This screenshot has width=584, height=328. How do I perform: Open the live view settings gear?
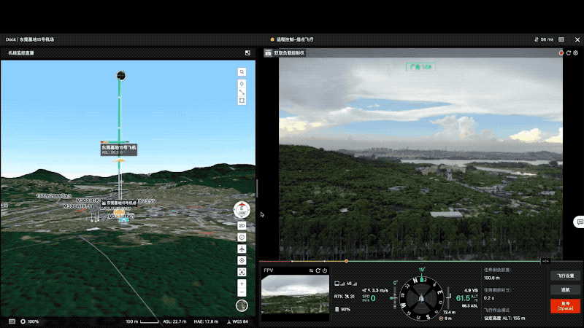click(575, 53)
